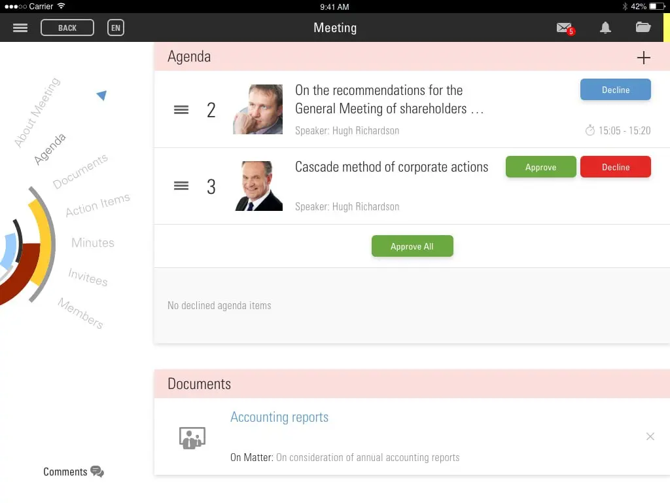Decline the shareholders recommendations item

615,89
